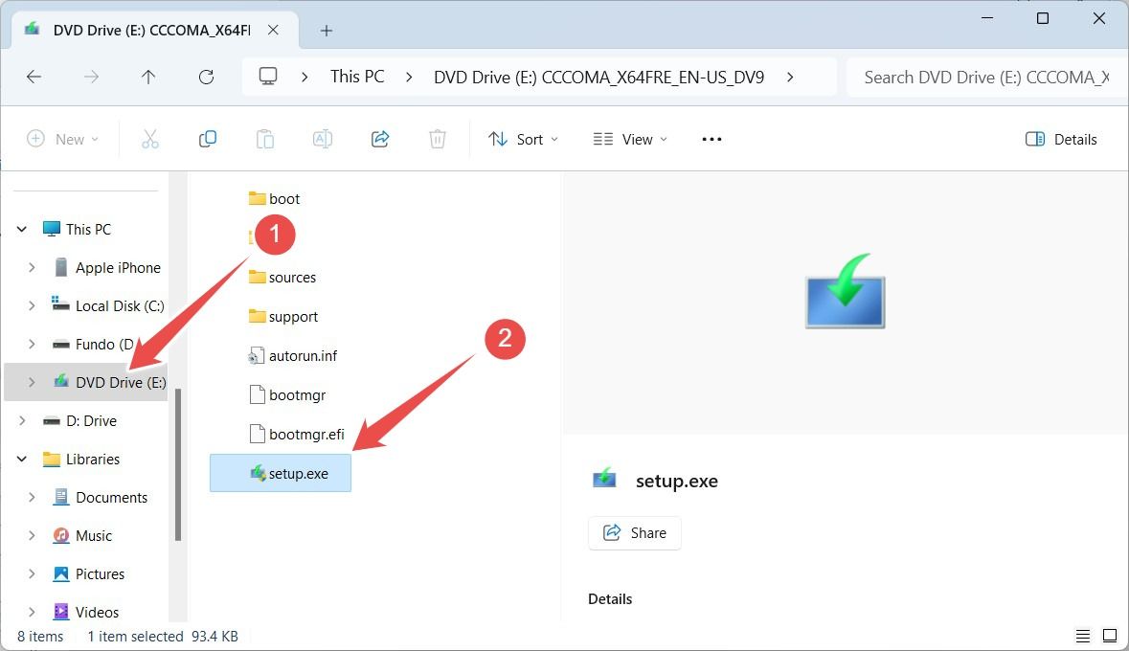Refresh the folder with the refresh icon
This screenshot has width=1129, height=651.
(205, 77)
